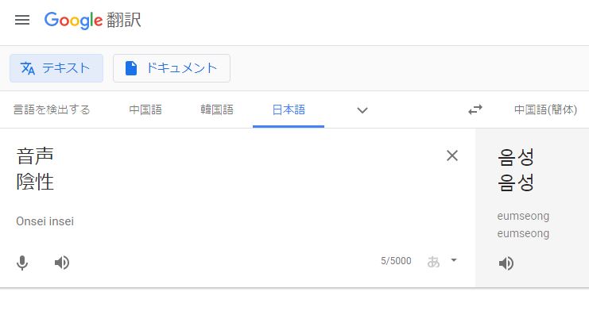Choose 言語を検出する option

pos(52,110)
